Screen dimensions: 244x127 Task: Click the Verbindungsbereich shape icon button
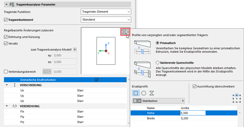tap(46, 71)
